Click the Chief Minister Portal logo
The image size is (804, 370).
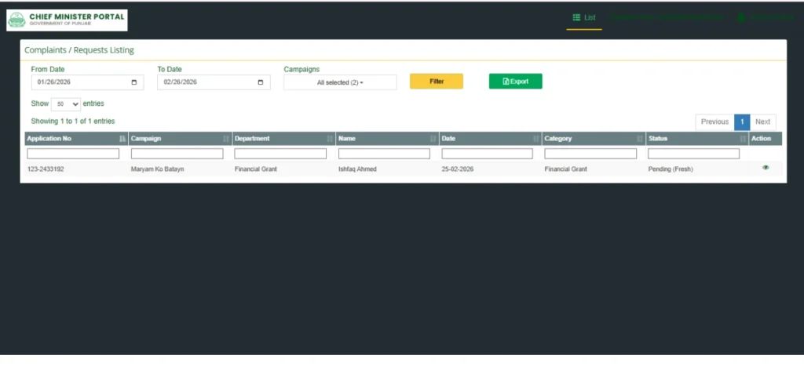67,20
